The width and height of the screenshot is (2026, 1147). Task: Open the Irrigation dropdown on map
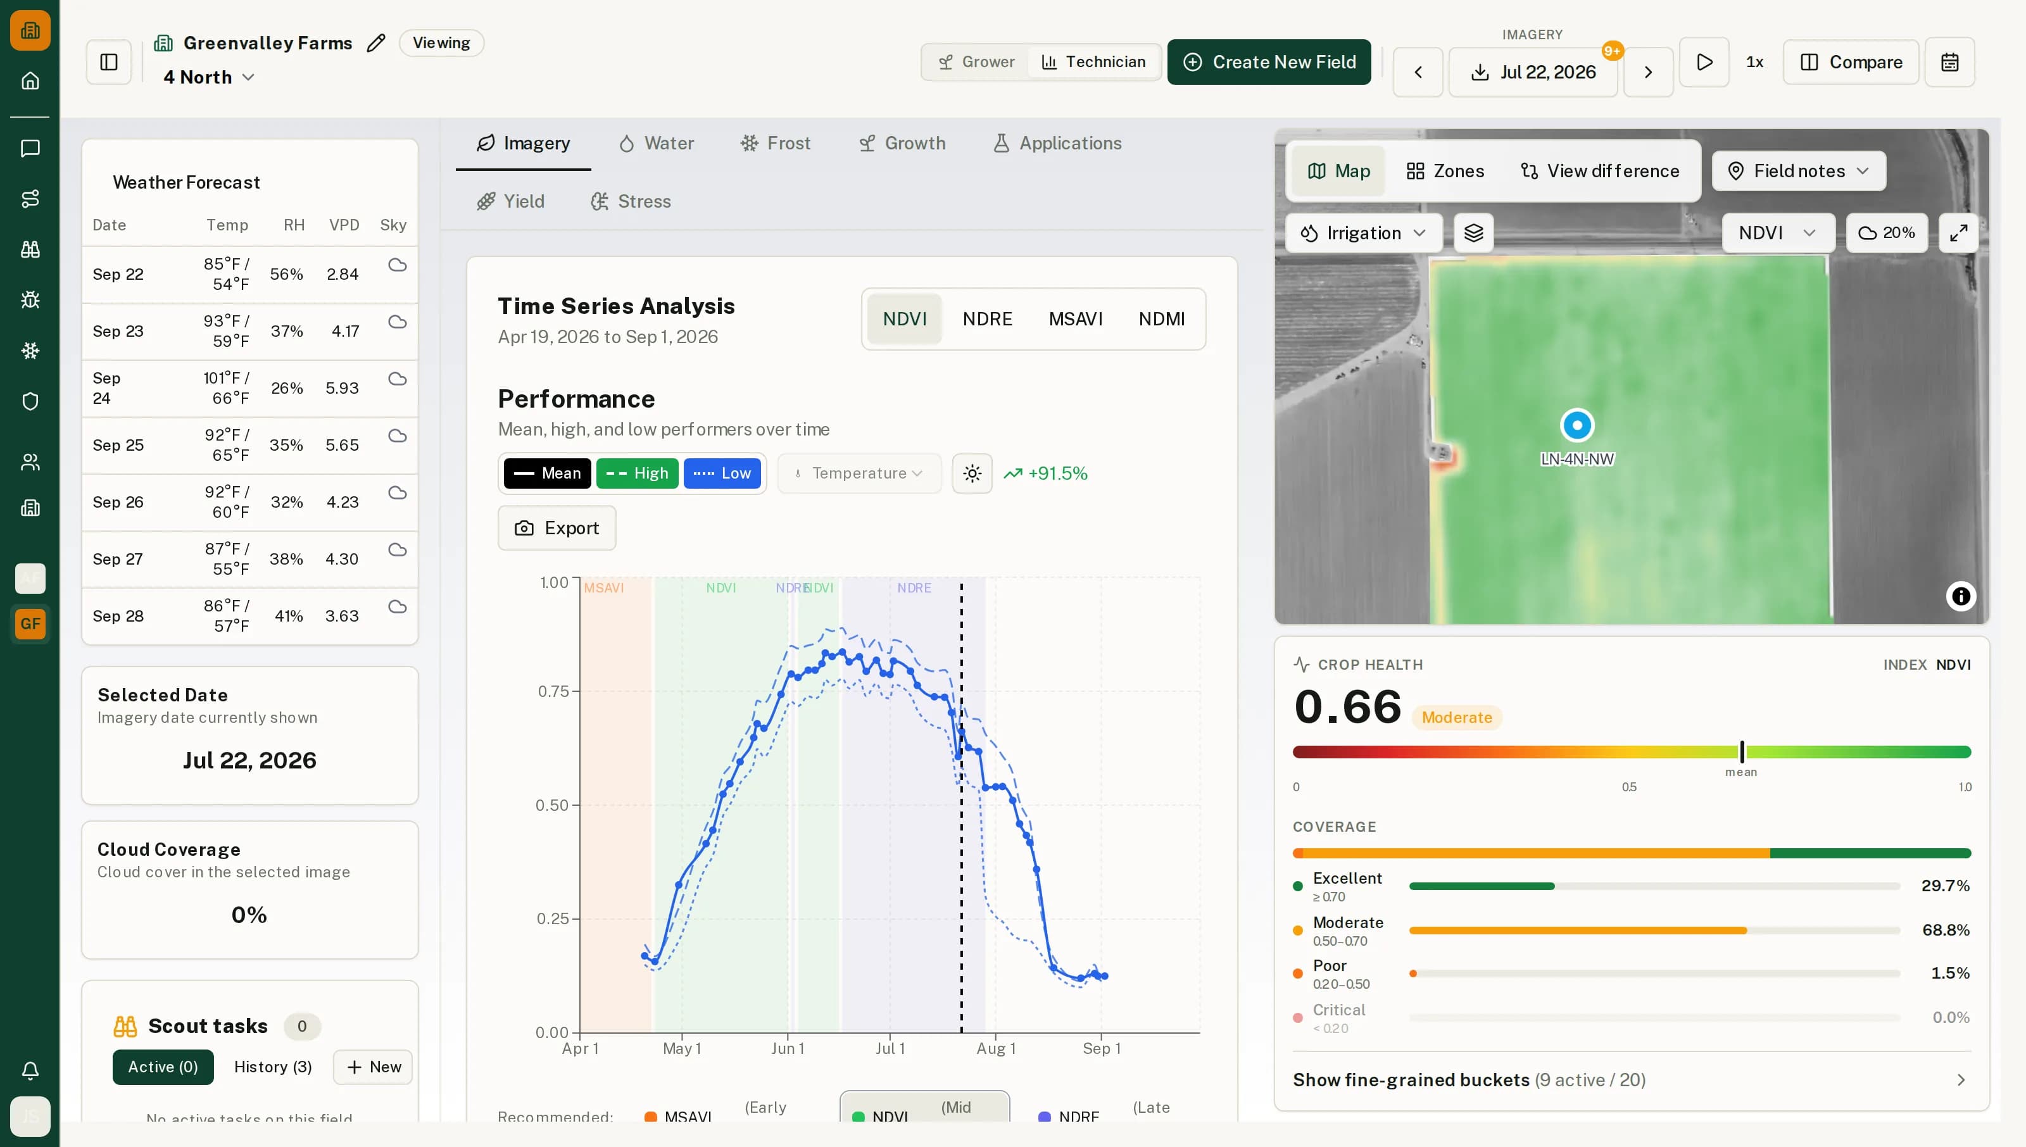(1364, 233)
